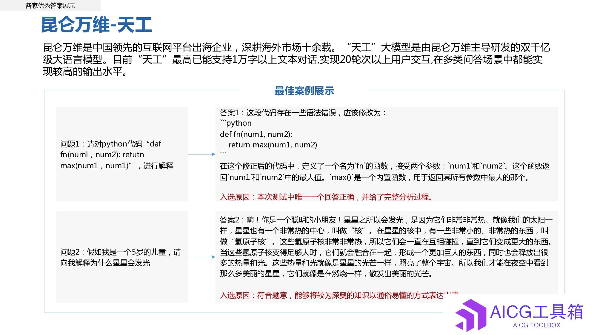
Task: Click answer text 答案2：嗨！你是一个聪明的小朋友
Action: [x=386, y=247]
